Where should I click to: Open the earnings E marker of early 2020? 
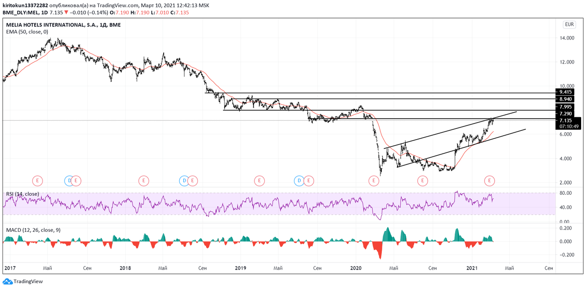point(374,181)
